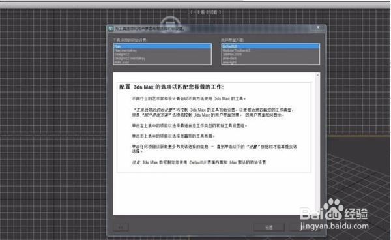
Task: Select Max in the tool options initial settings list
Action: (x=162, y=46)
